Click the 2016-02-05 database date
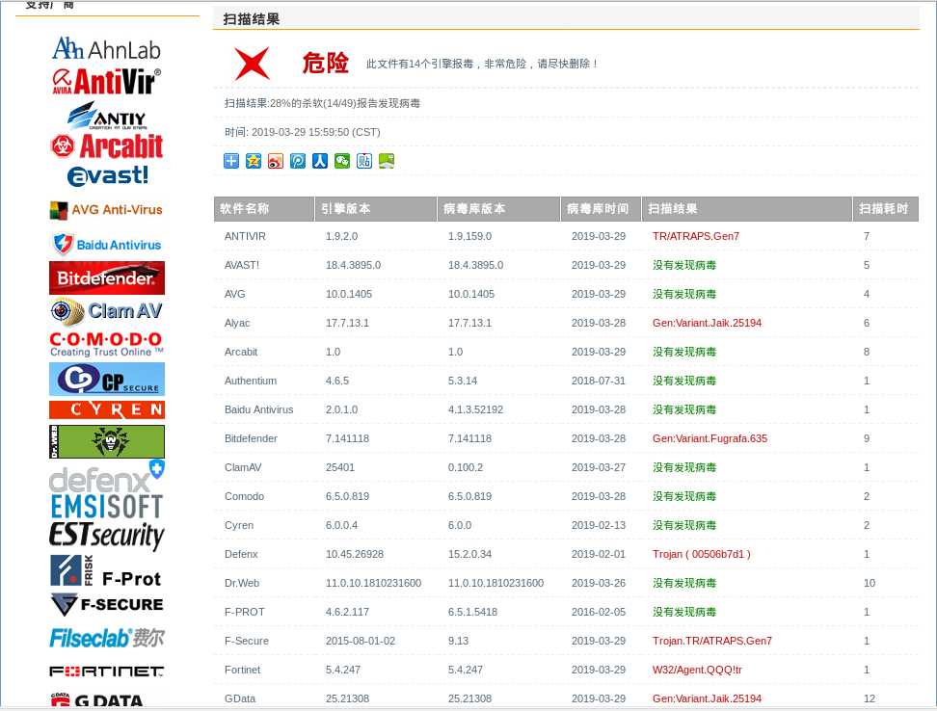 [599, 612]
